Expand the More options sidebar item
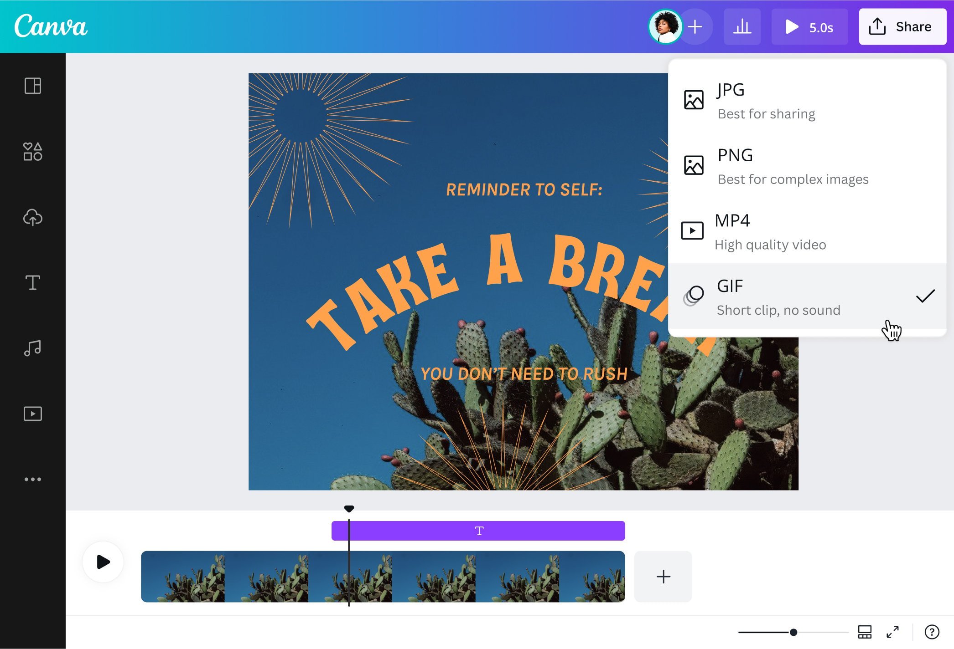 click(32, 479)
